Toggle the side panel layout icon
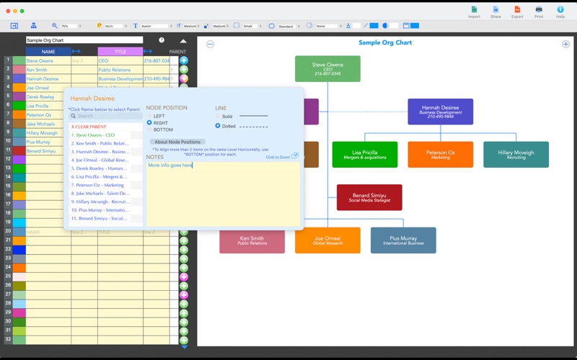The image size is (577, 360). [14, 26]
